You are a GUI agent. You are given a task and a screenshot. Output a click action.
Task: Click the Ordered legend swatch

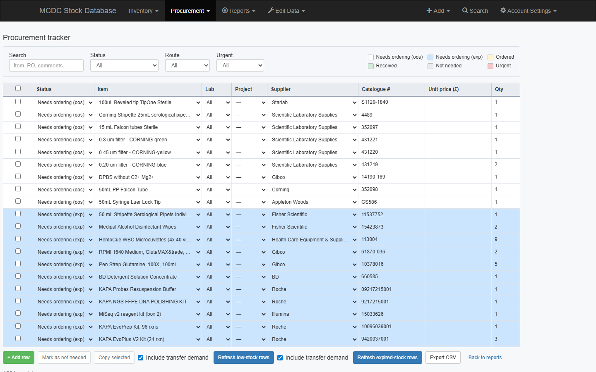pyautogui.click(x=490, y=57)
